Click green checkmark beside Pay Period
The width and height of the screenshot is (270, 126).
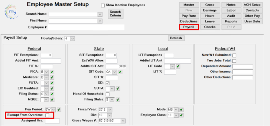click(59, 109)
